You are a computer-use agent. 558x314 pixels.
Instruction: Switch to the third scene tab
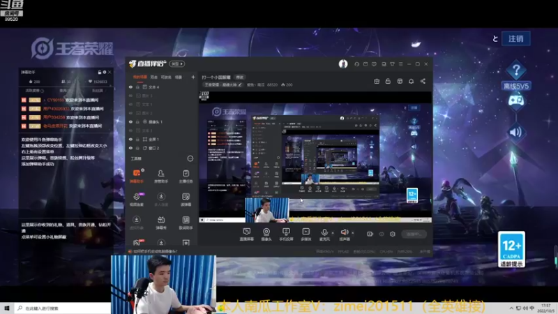pos(166,77)
